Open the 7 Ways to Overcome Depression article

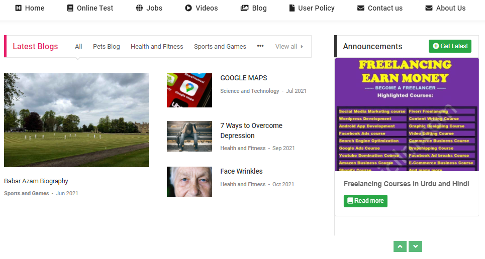pos(251,131)
